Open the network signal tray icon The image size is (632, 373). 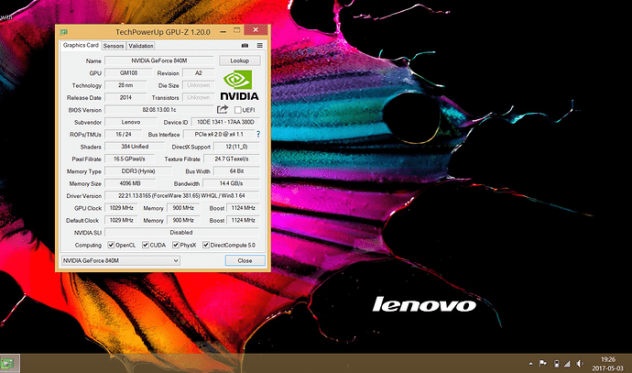(567, 364)
